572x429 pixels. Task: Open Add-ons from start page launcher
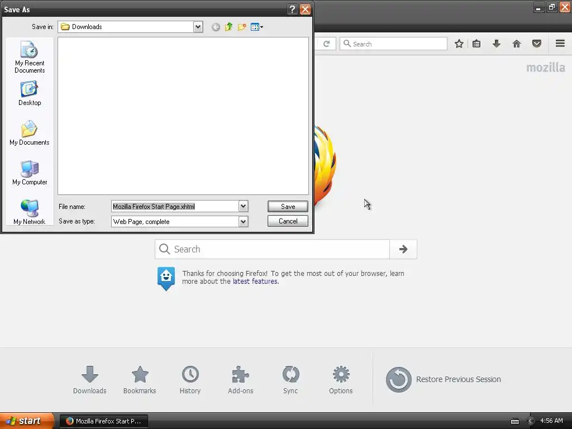240,380
